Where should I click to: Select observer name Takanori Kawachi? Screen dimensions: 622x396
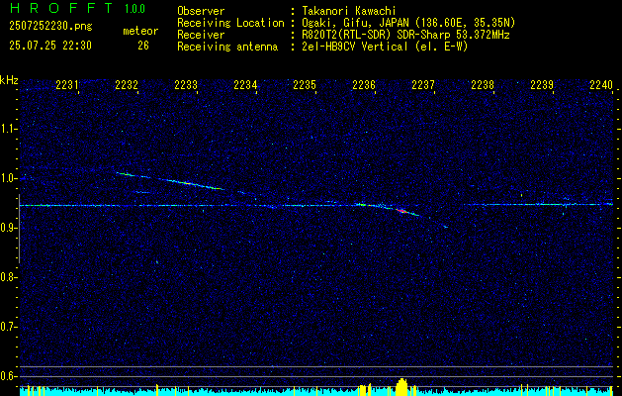349,11
